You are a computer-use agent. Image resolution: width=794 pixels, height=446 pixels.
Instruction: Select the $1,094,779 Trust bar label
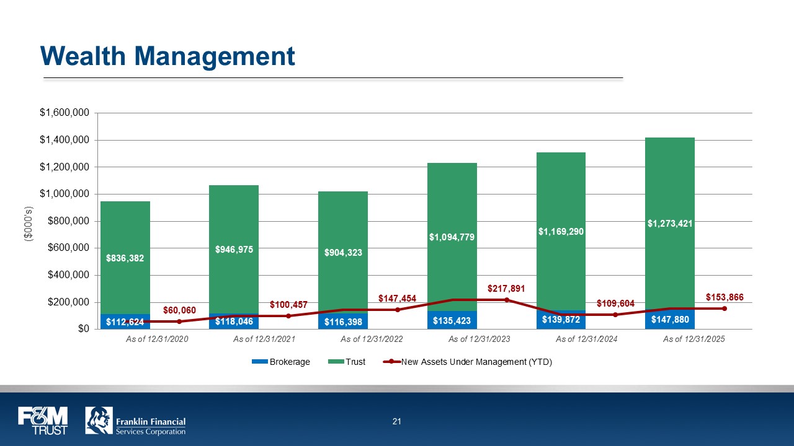pos(452,237)
